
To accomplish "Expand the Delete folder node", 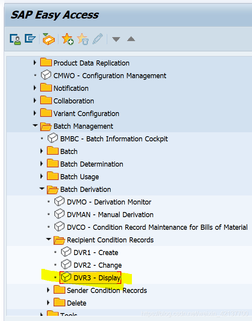I will pos(48,302).
